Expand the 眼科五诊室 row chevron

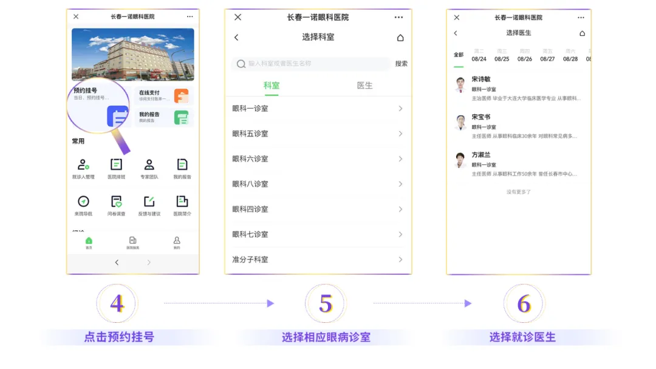coord(400,134)
